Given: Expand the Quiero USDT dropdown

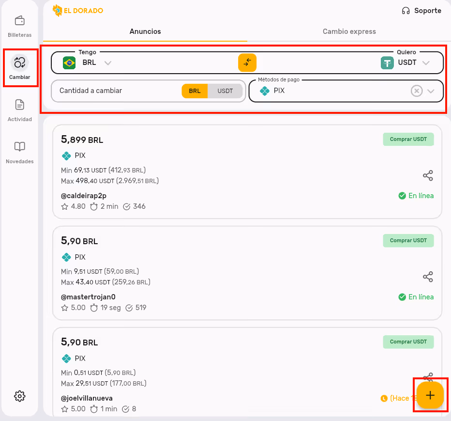Looking at the screenshot, I should click(426, 63).
